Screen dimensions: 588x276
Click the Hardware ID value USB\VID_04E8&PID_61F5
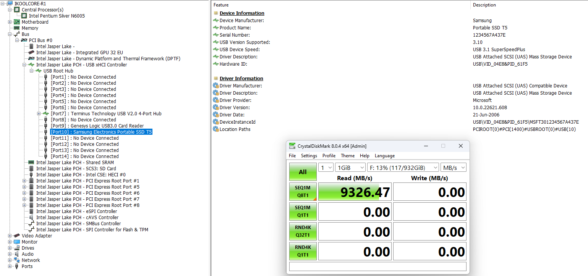pos(500,64)
